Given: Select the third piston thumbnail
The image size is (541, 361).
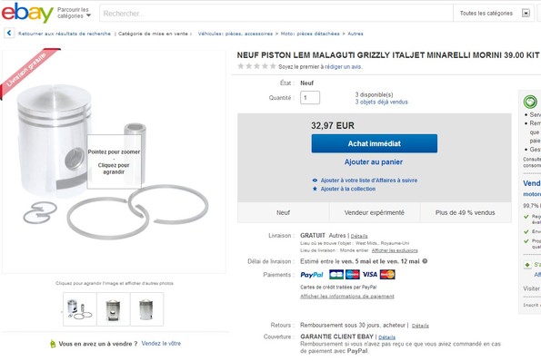Looking at the screenshot, I should [x=146, y=309].
